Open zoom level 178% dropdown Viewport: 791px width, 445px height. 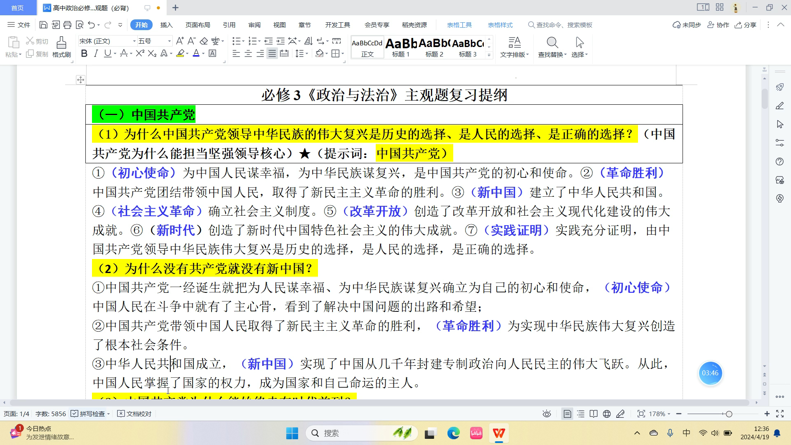pyautogui.click(x=659, y=414)
